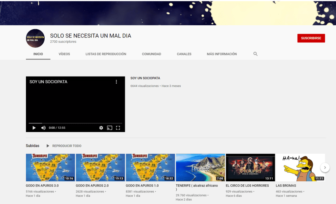Search the channel with magnifier icon
The image size is (336, 204).
click(x=256, y=54)
